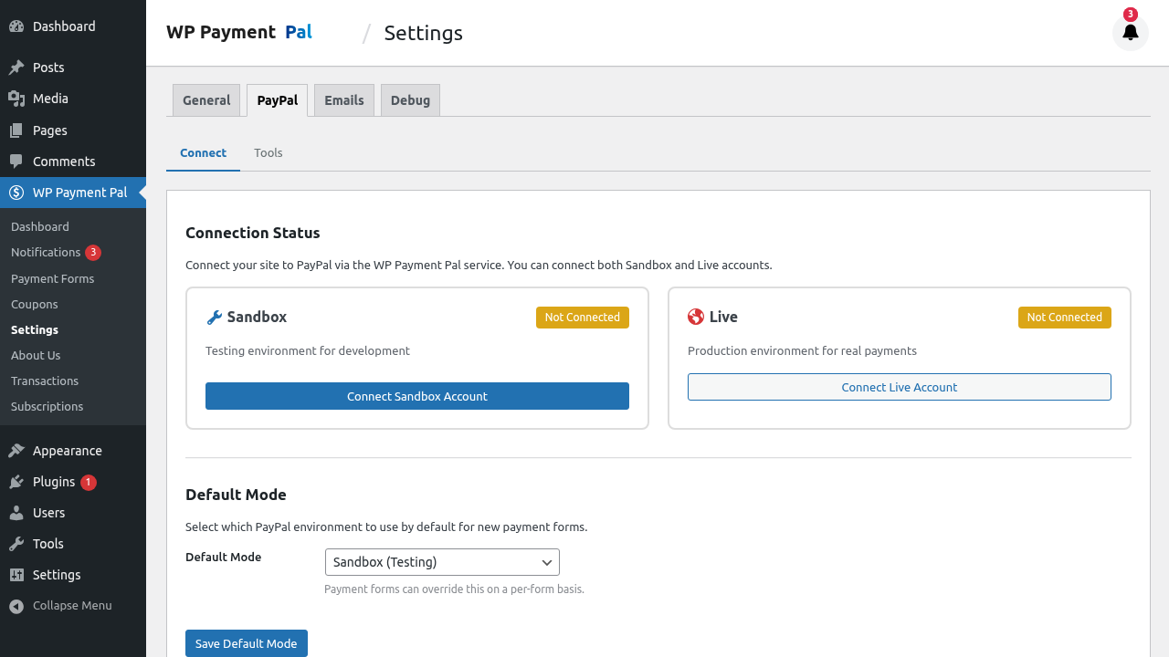Select Sandbox (Testing) from the combo box
Viewport: 1169px width, 657px height.
click(x=442, y=562)
